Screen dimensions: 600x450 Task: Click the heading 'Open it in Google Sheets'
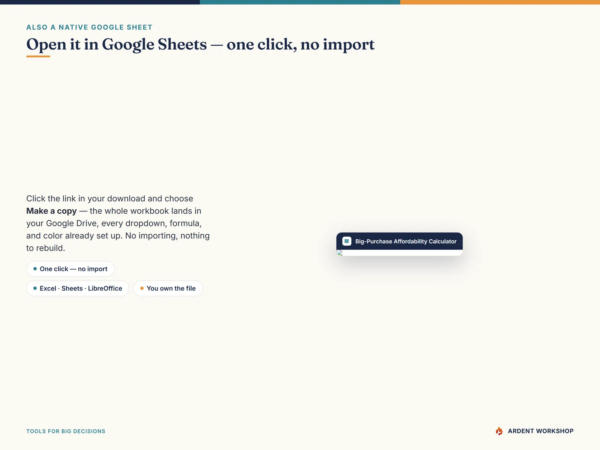click(x=200, y=44)
